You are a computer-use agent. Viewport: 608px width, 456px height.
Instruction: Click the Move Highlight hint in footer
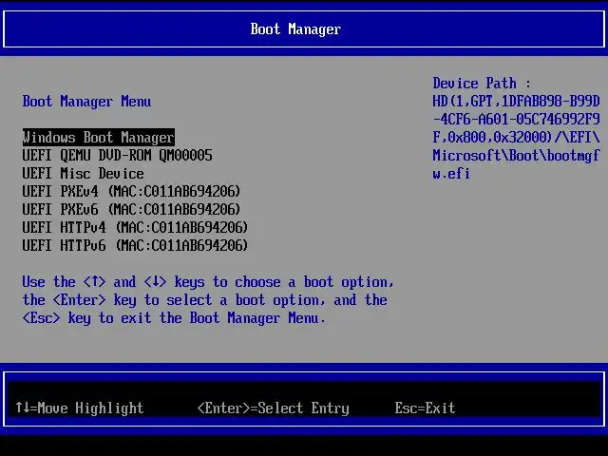point(80,408)
